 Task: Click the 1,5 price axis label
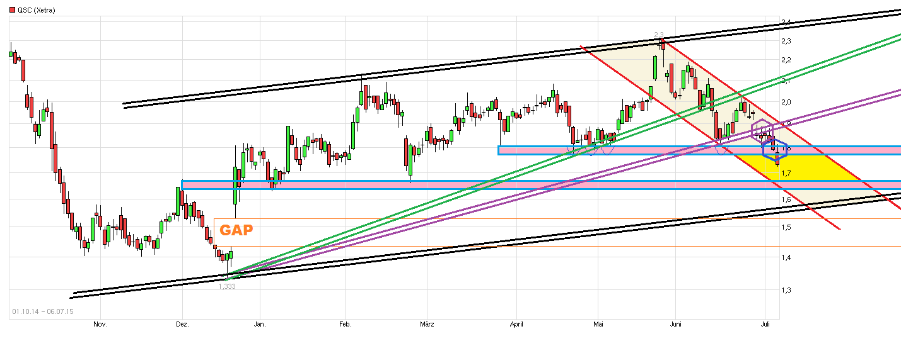tap(786, 228)
